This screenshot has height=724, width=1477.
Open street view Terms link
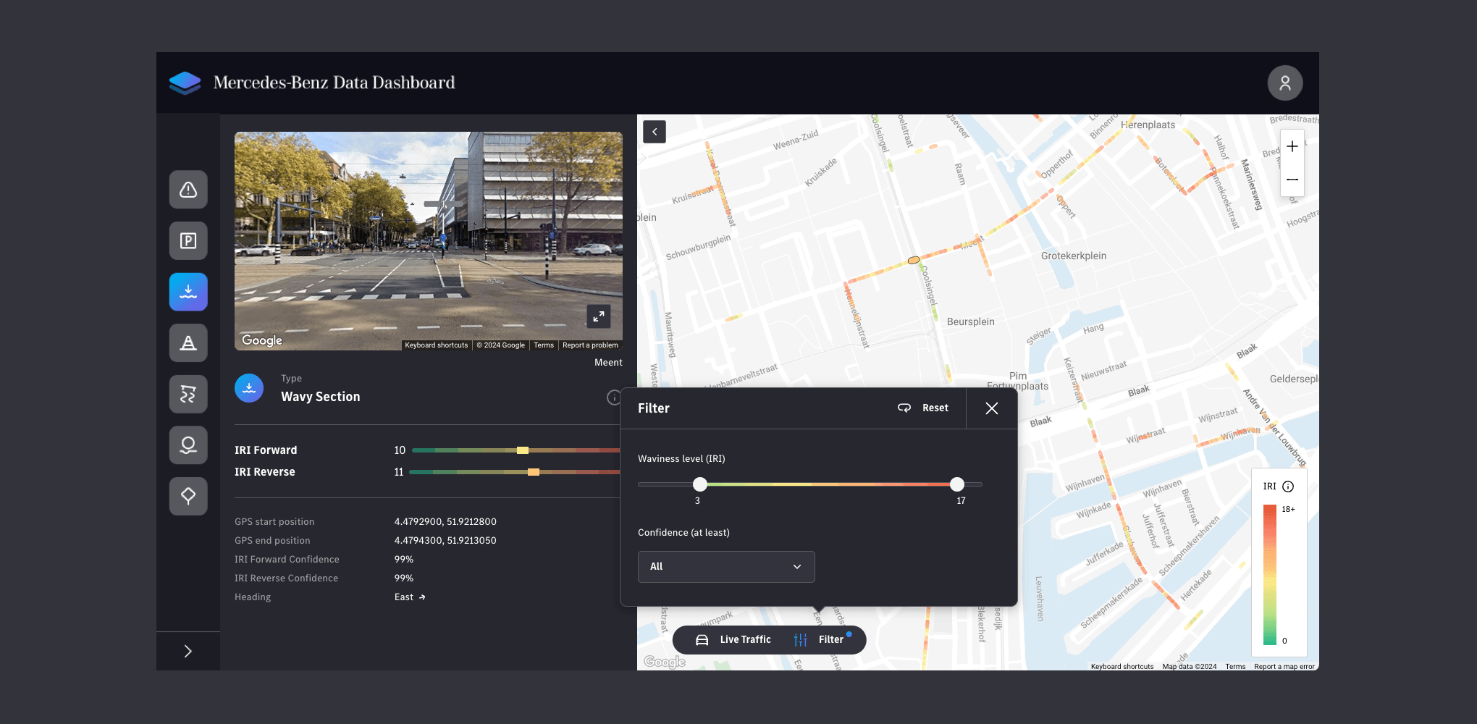pyautogui.click(x=544, y=345)
